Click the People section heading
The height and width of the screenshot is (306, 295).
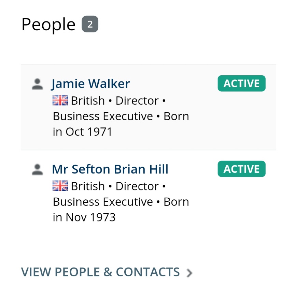click(48, 25)
